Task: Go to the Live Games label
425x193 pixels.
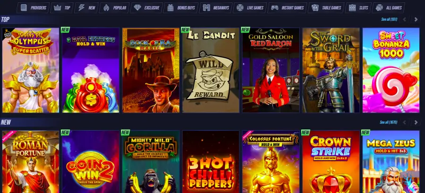Action: pos(255,8)
